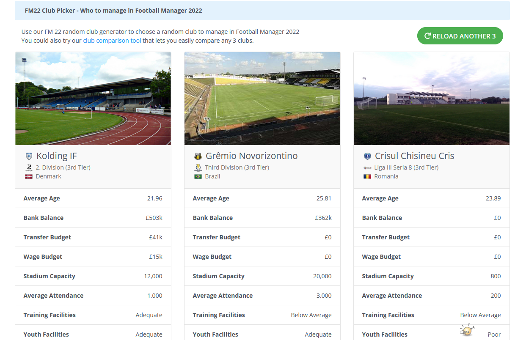Click Crisul Chisineu Cris 'Wage Budget' label
The height and width of the screenshot is (340, 515).
click(381, 257)
